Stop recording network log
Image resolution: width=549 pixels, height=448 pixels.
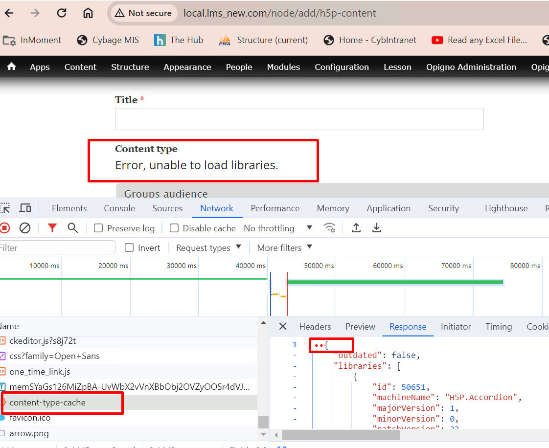(5, 228)
